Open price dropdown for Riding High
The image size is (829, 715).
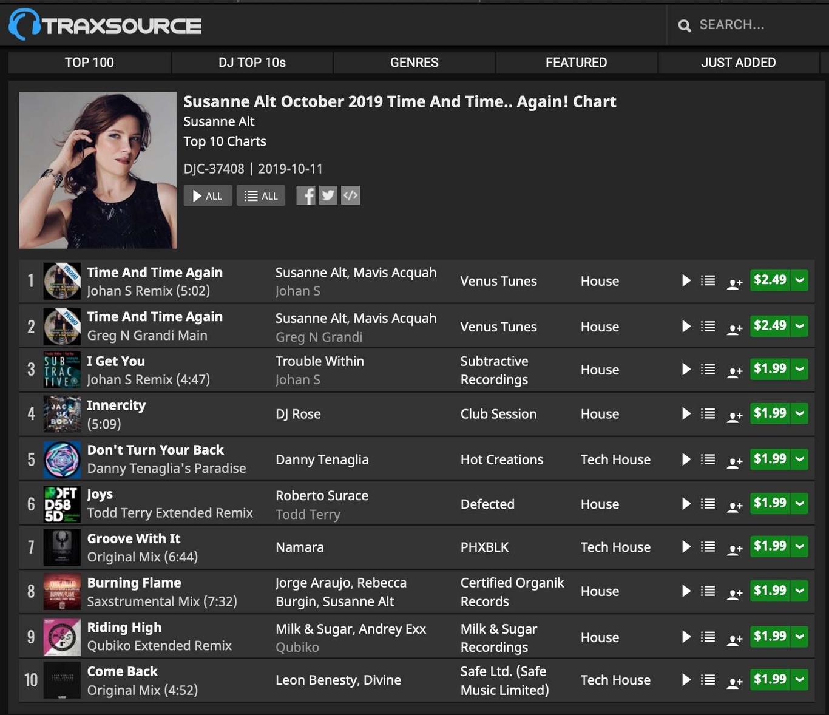pyautogui.click(x=800, y=635)
